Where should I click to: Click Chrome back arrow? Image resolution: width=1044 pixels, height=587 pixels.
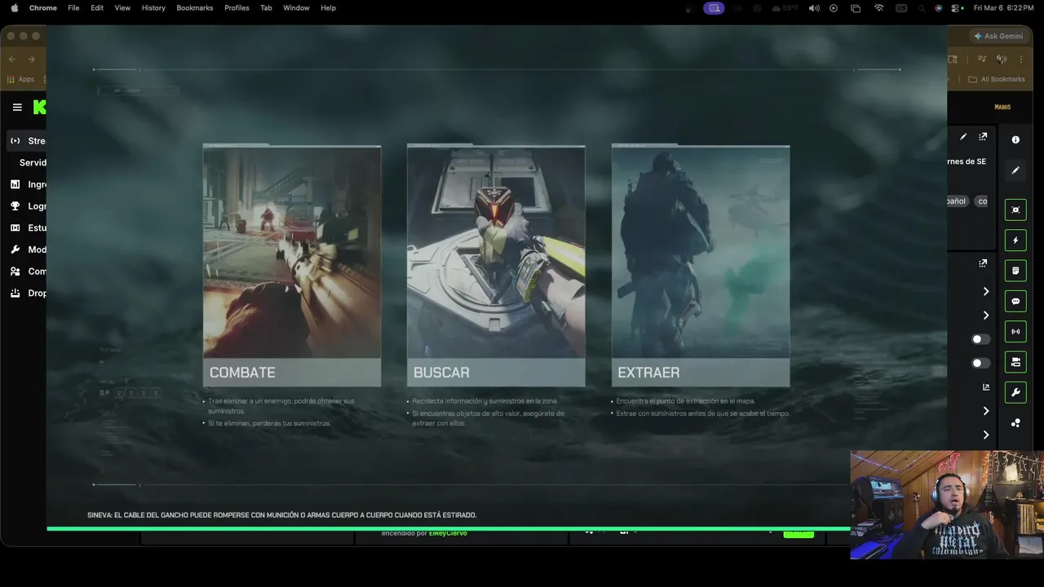(11, 60)
